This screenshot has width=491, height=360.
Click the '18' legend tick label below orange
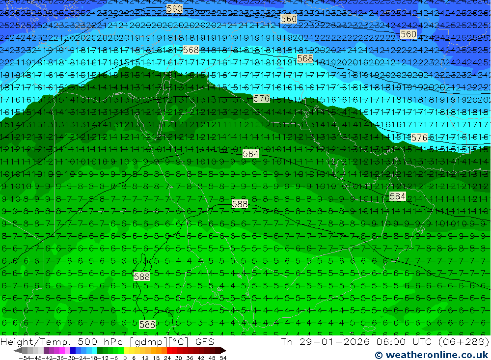[x=156, y=358]
